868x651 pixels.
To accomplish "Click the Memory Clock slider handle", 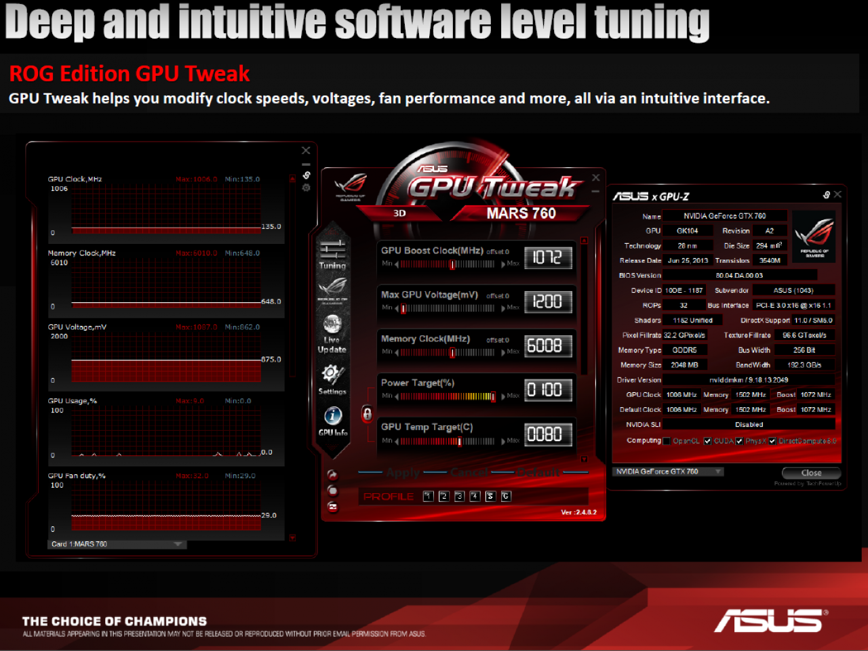I will pos(452,352).
